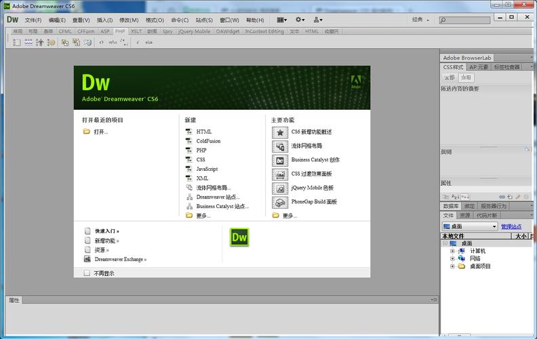Open the Business Catalyst feature icon
This screenshot has height=339, width=537.
coord(279,161)
